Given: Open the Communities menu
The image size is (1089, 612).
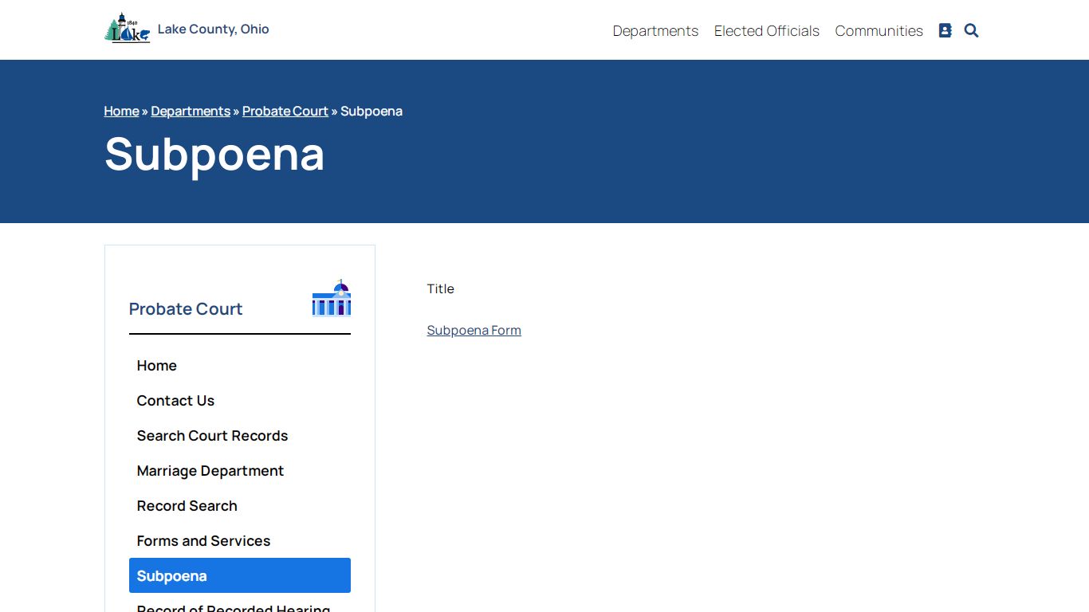Looking at the screenshot, I should click(x=879, y=30).
